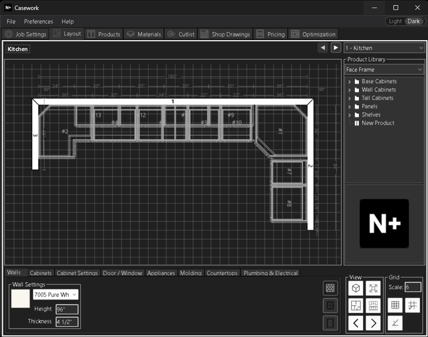Select New Product in the library tree
Screen dimensions: 428x337
378,123
